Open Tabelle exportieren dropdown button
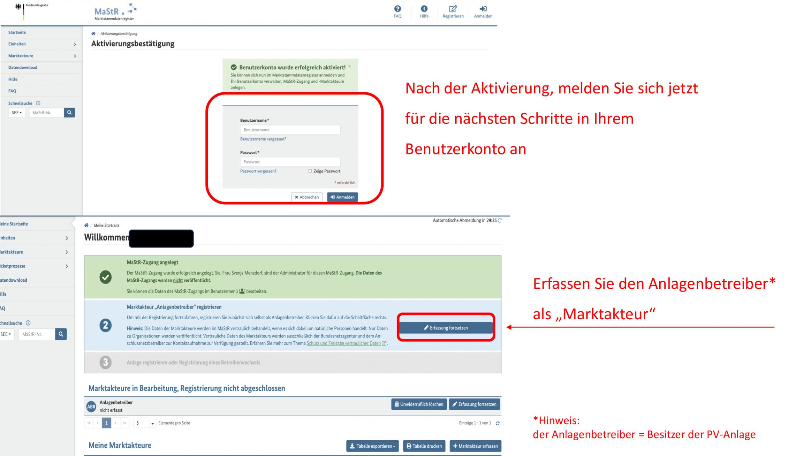Viewport: 811px width, 456px height. click(372, 446)
